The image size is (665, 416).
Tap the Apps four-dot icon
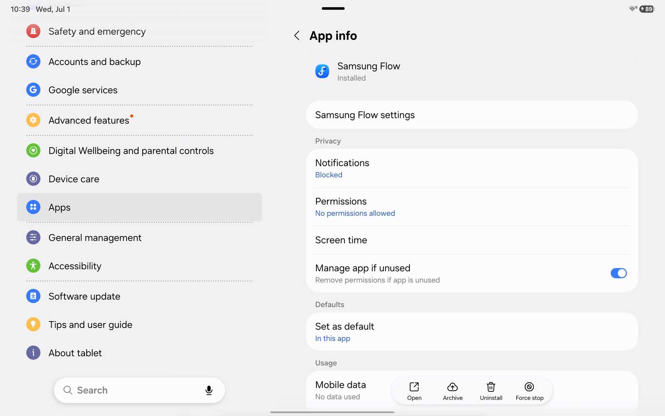[33, 207]
